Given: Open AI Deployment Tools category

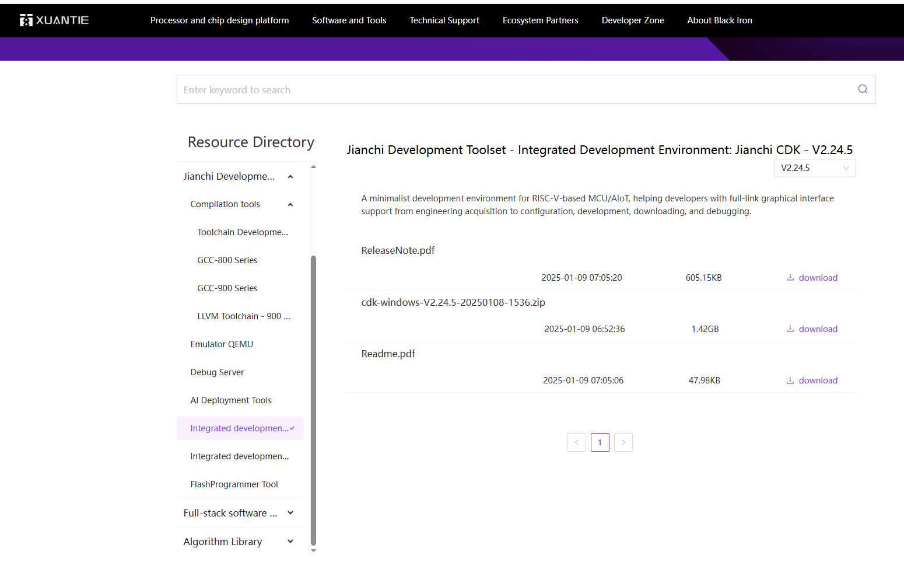Looking at the screenshot, I should [231, 400].
